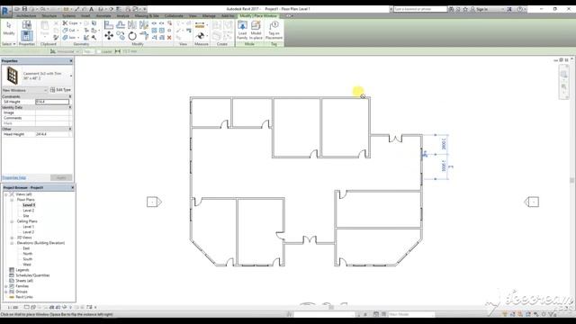Screen dimensions: 576x324
Task: Open the Manage ribbon tab
Action: pyautogui.click(x=209, y=16)
